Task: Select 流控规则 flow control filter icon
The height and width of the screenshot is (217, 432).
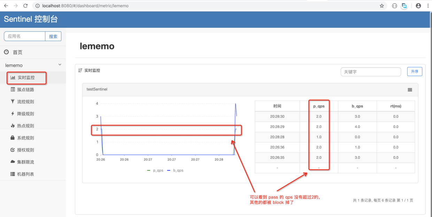Action: [13, 102]
